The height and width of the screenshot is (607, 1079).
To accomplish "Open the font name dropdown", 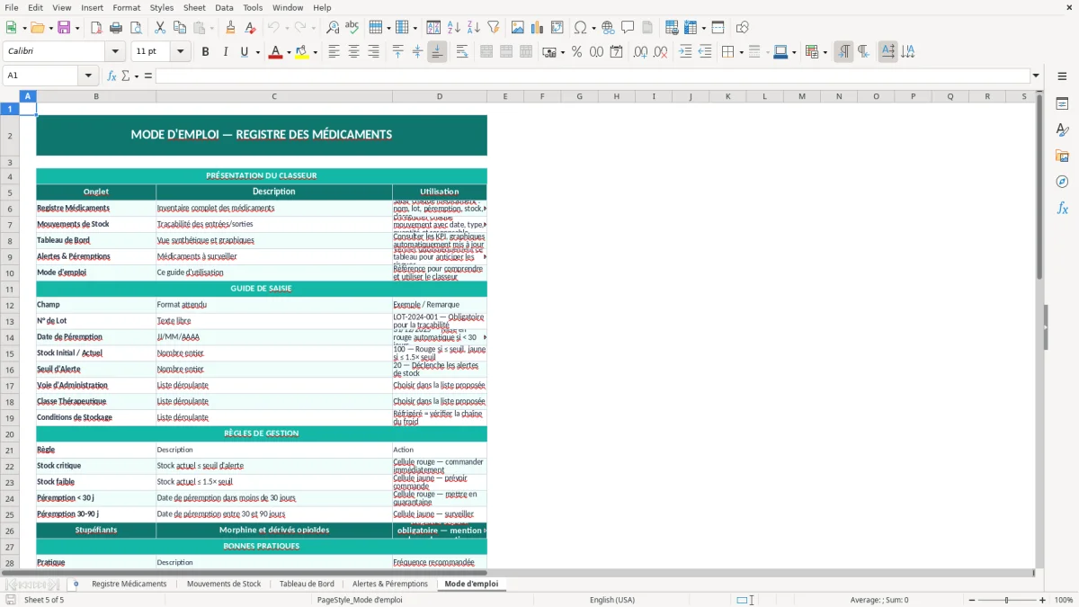I will click(x=116, y=52).
